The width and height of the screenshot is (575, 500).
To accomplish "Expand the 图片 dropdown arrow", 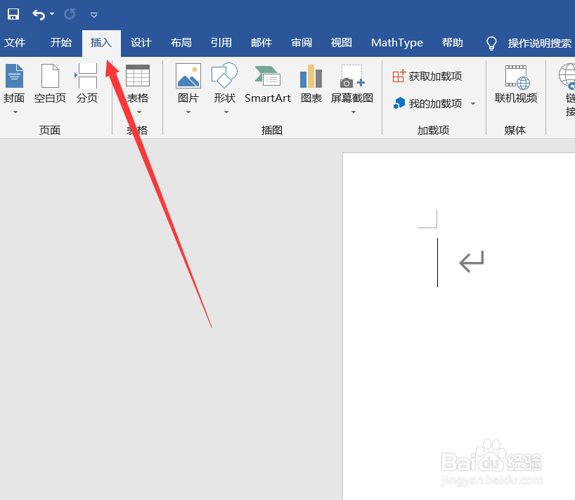I will click(x=188, y=112).
